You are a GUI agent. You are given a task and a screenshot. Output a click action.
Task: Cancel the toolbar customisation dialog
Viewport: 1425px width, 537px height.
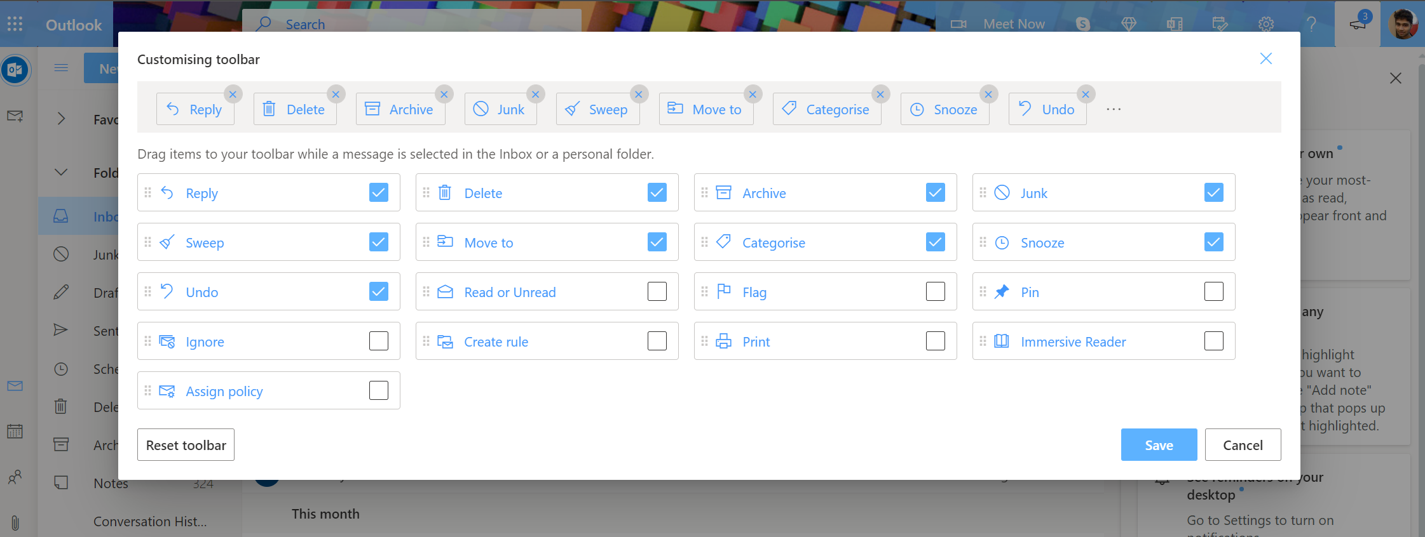point(1243,445)
